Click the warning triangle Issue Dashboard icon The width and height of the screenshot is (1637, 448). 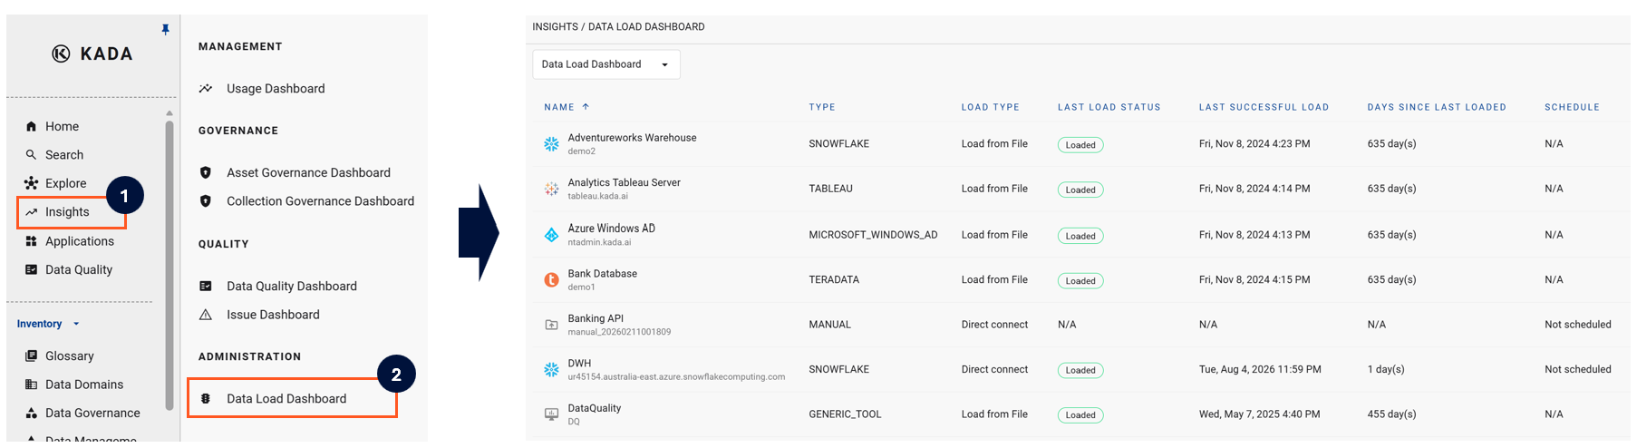206,315
